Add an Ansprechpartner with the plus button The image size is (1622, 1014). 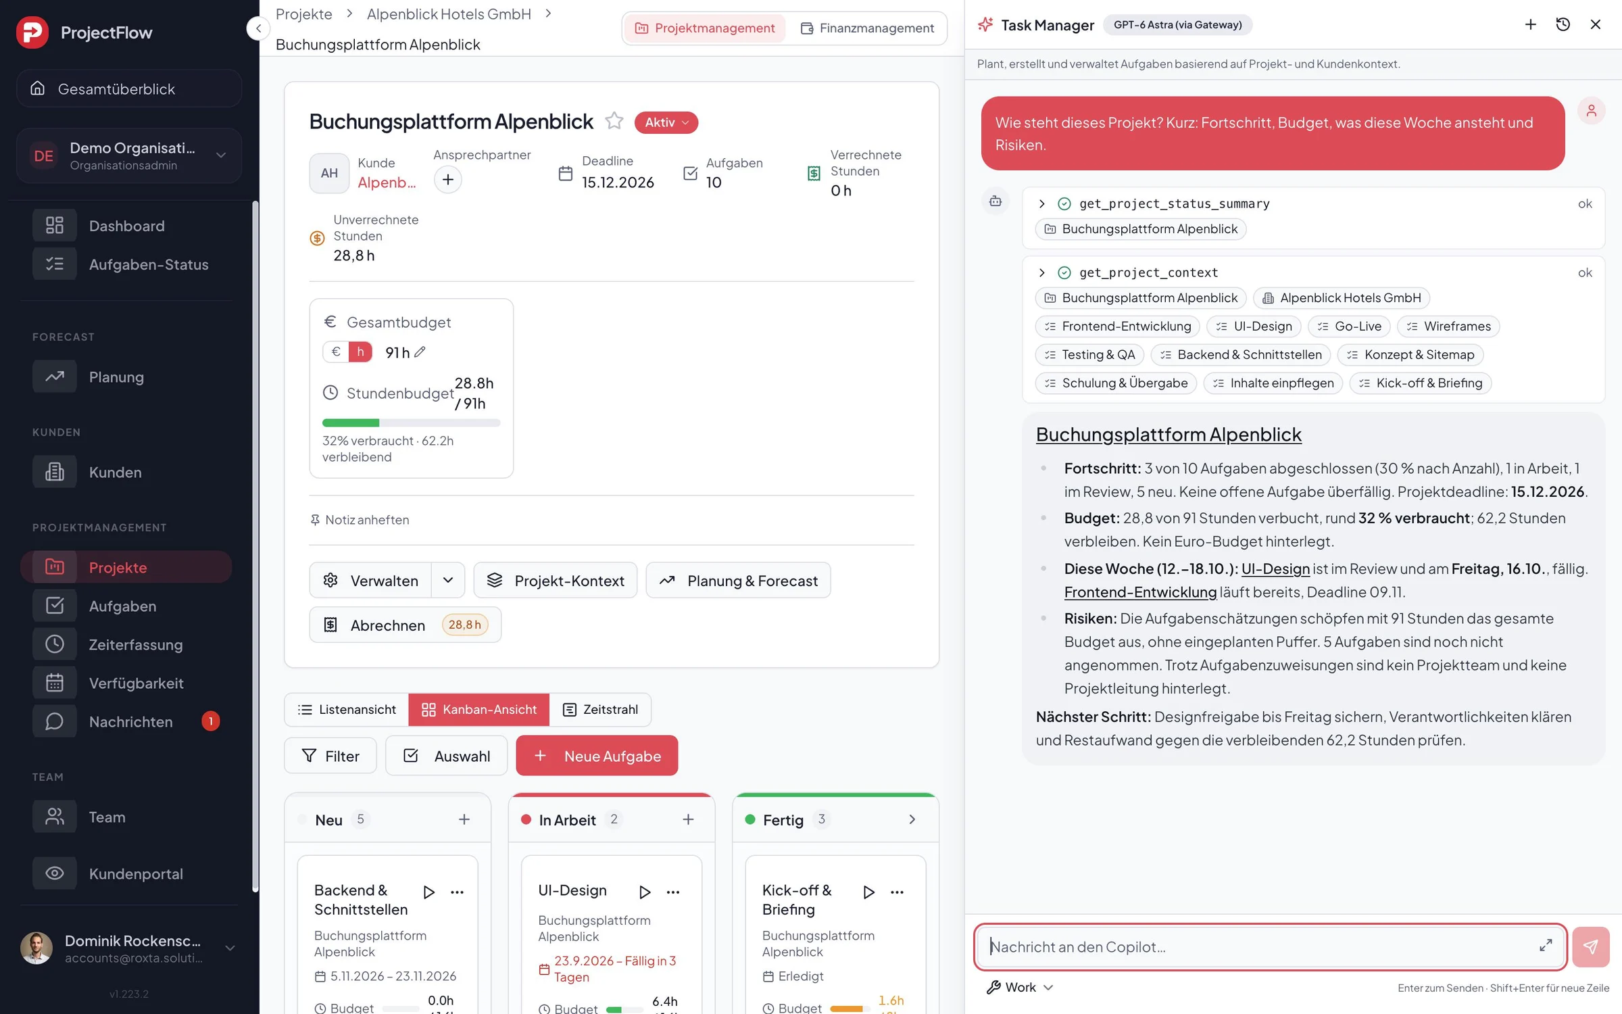click(447, 180)
